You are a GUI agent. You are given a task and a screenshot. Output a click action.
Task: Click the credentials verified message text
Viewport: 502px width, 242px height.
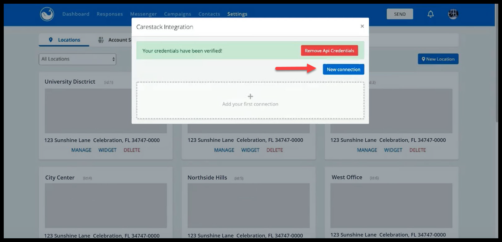point(182,51)
